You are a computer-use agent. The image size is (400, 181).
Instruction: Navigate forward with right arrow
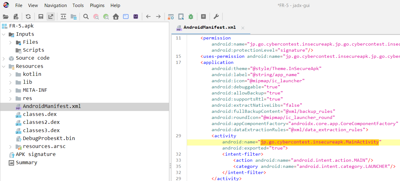pyautogui.click(x=158, y=17)
